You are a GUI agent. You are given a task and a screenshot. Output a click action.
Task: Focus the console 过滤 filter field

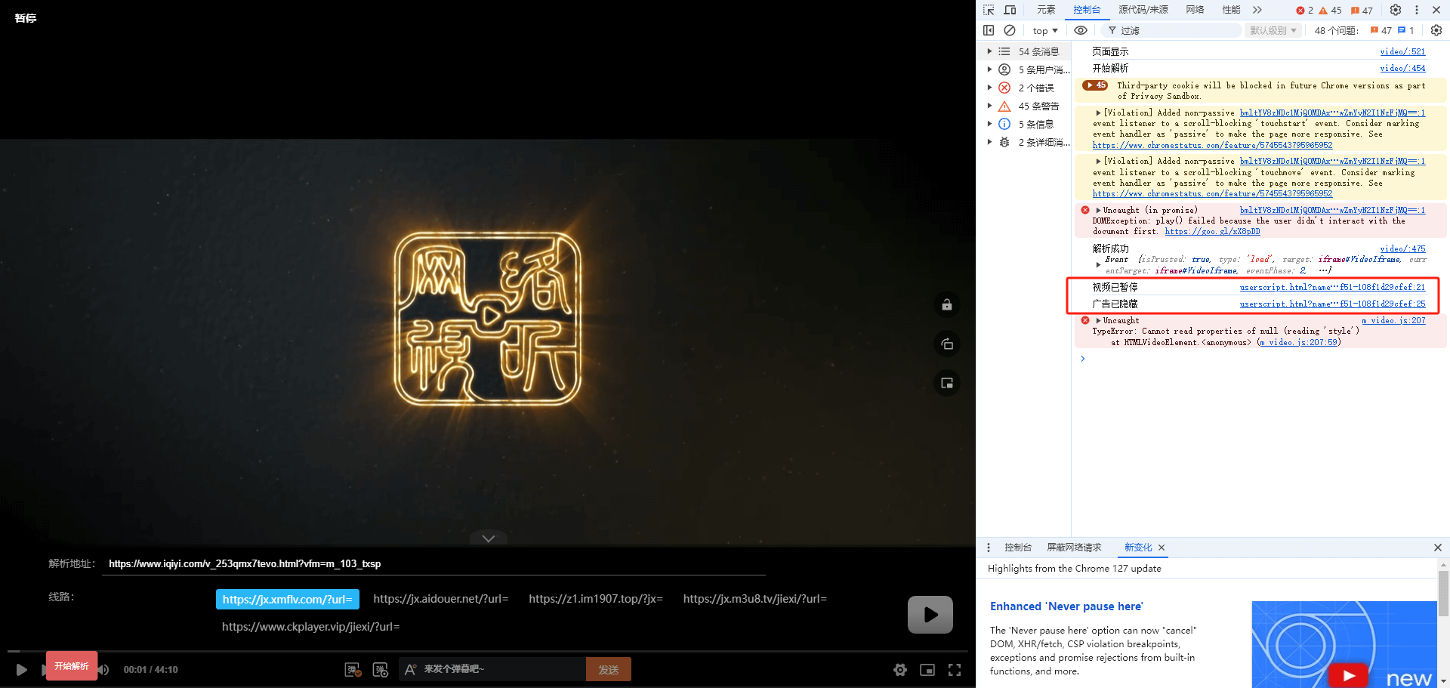(1171, 30)
